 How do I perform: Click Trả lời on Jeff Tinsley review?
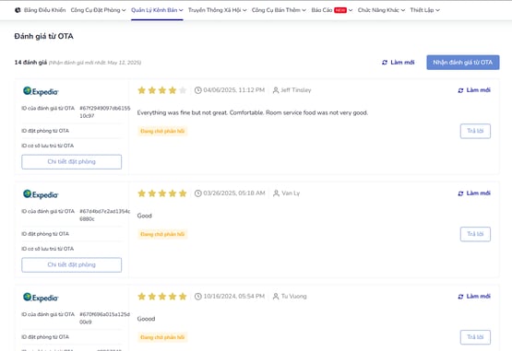click(475, 131)
